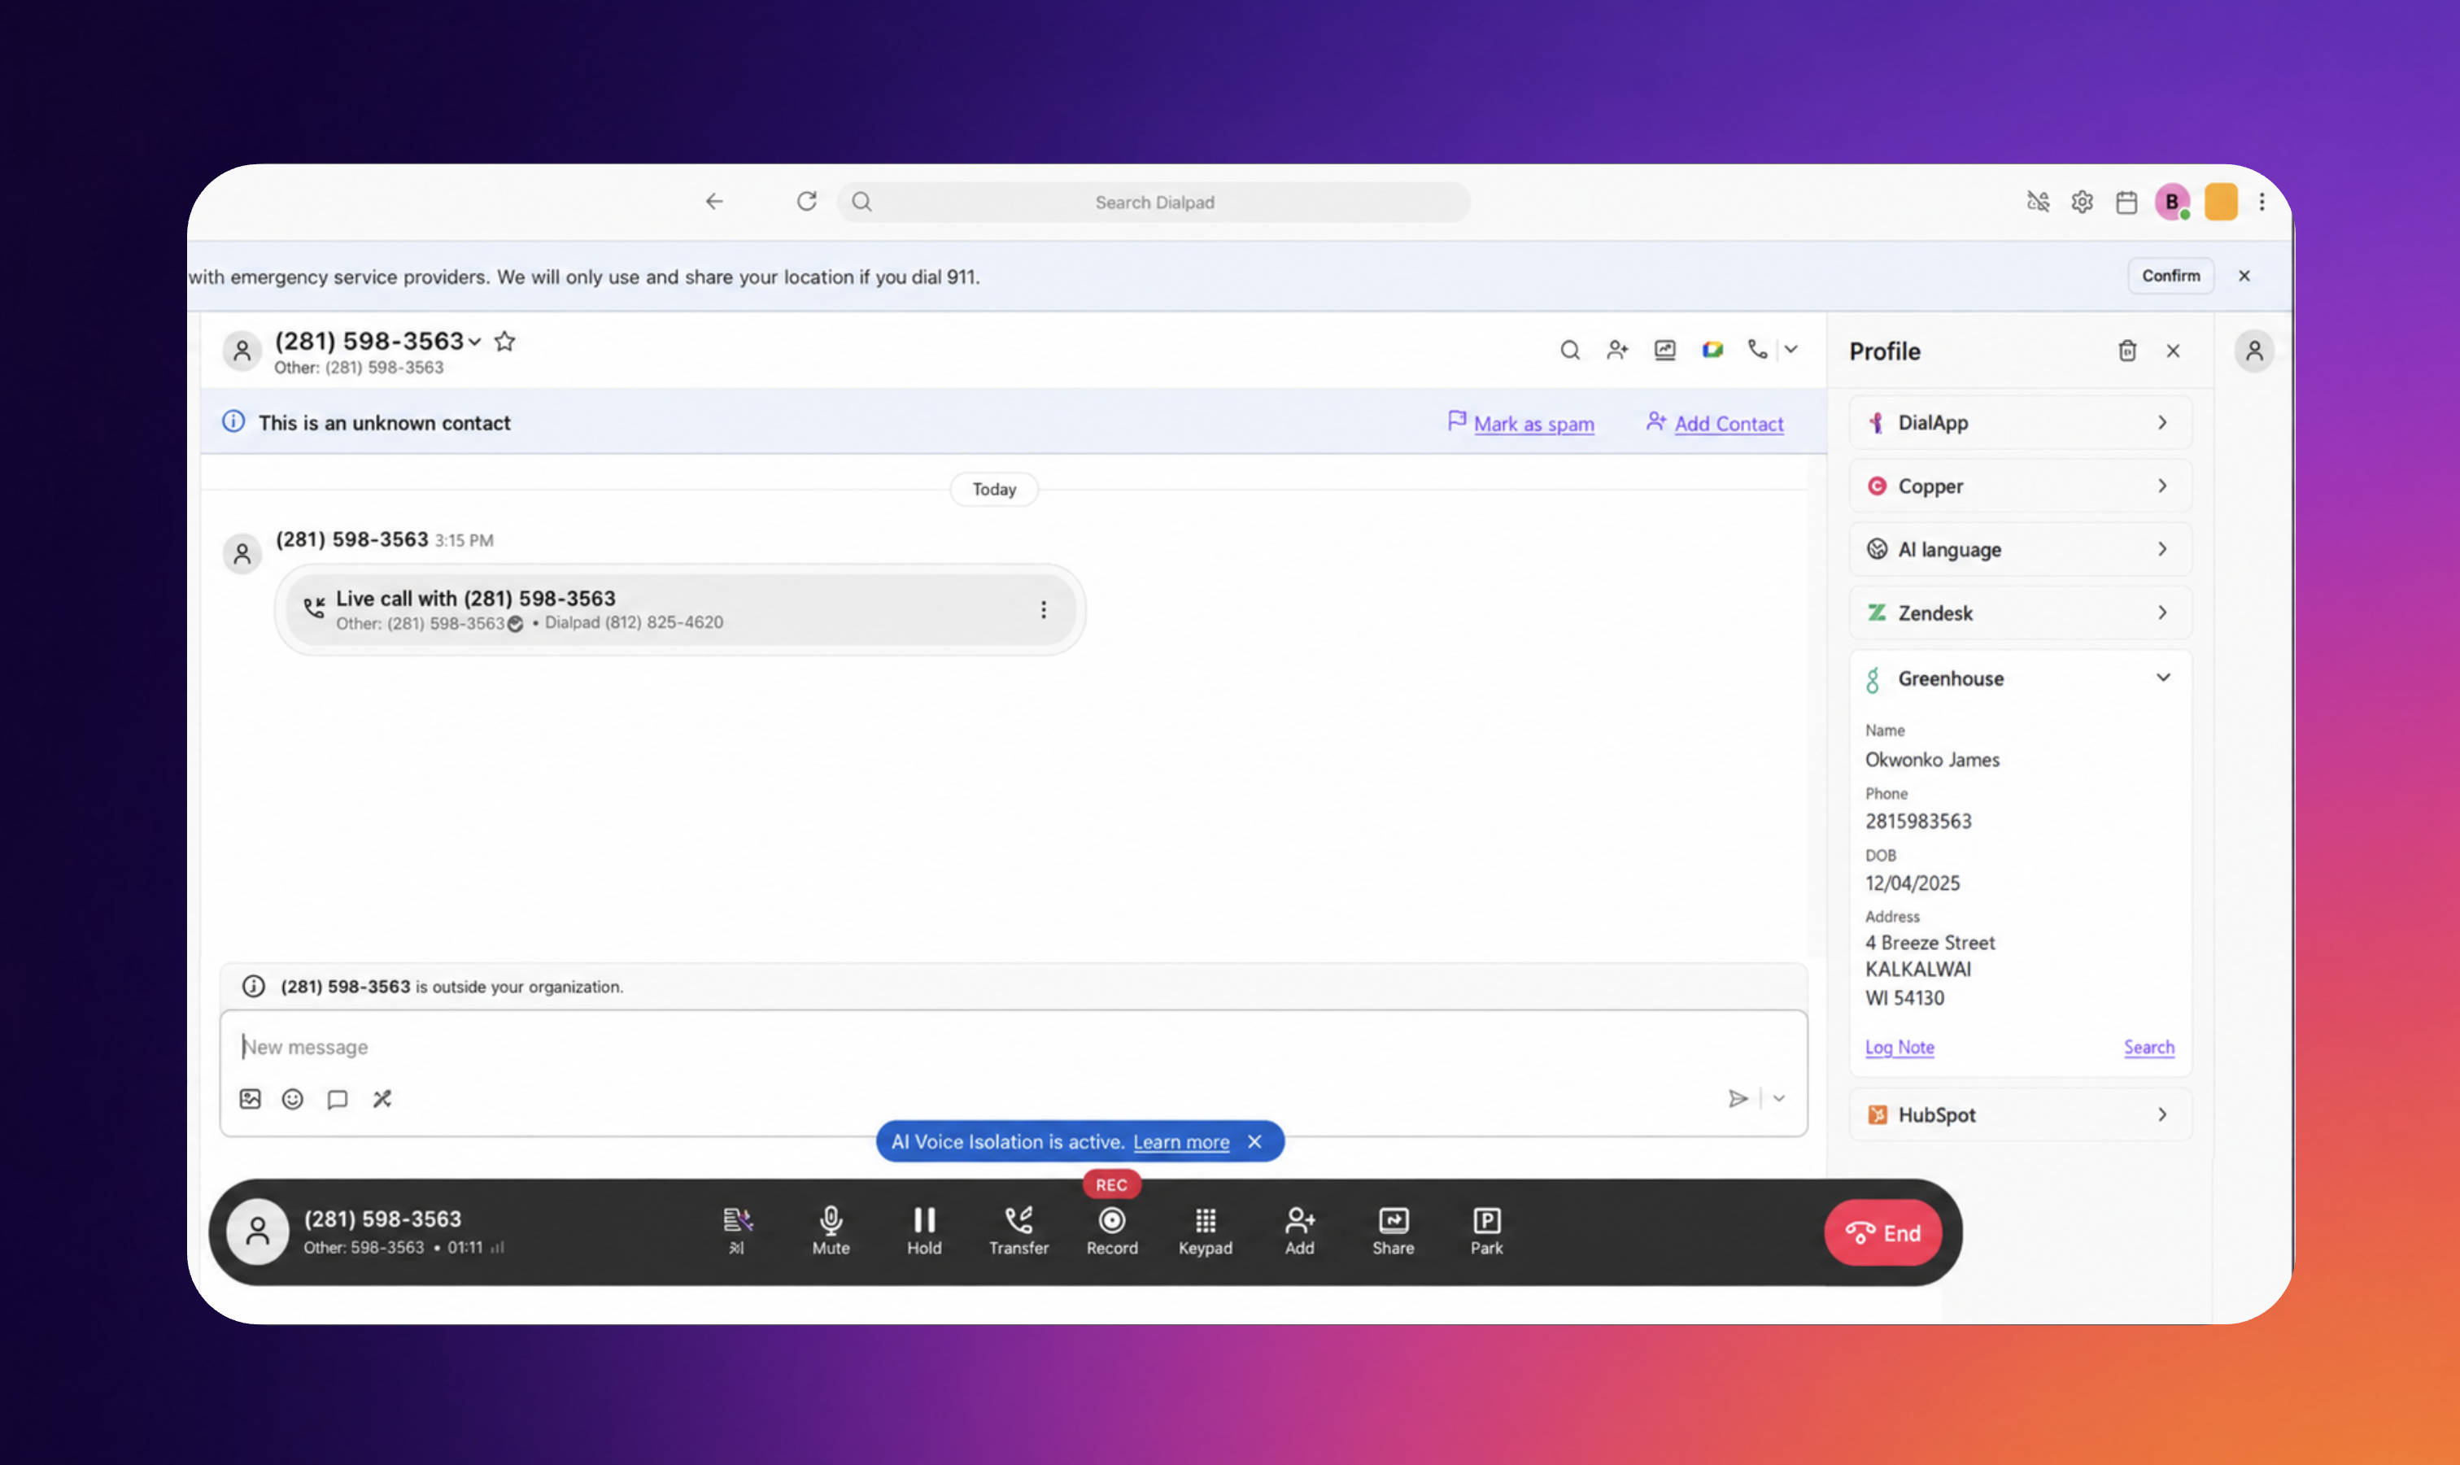Open send options dropdown chevron
The image size is (2460, 1465).
coord(1779,1099)
